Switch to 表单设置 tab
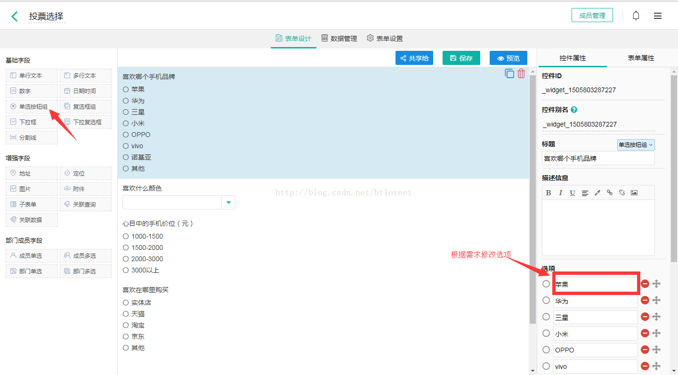The height and width of the screenshot is (375, 678). [x=385, y=39]
